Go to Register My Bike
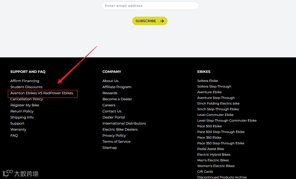 25,105
